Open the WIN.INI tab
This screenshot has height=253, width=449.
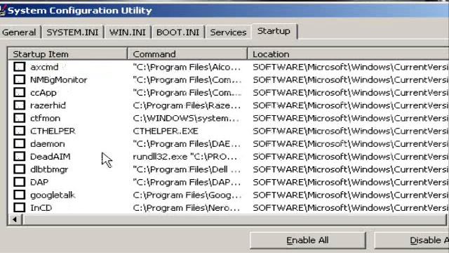(128, 32)
